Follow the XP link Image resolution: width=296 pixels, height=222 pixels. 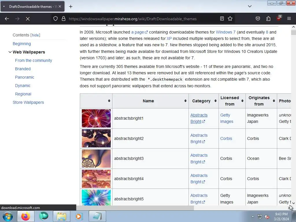(x=169, y=38)
